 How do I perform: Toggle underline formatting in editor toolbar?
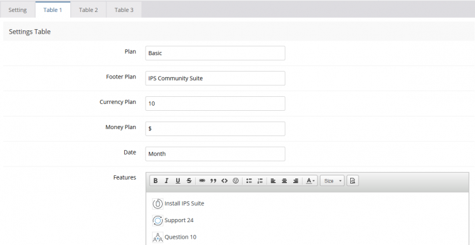(x=178, y=181)
